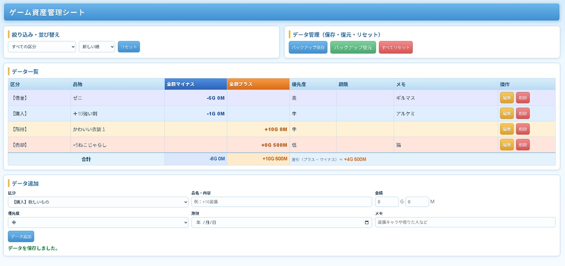Click the アルケミ memo cell
Viewport: 565px width, 266px height.
[446, 113]
